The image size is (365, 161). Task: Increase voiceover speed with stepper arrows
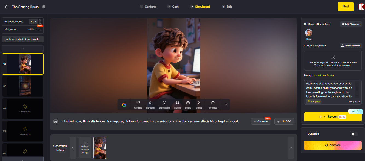pyautogui.click(x=40, y=20)
